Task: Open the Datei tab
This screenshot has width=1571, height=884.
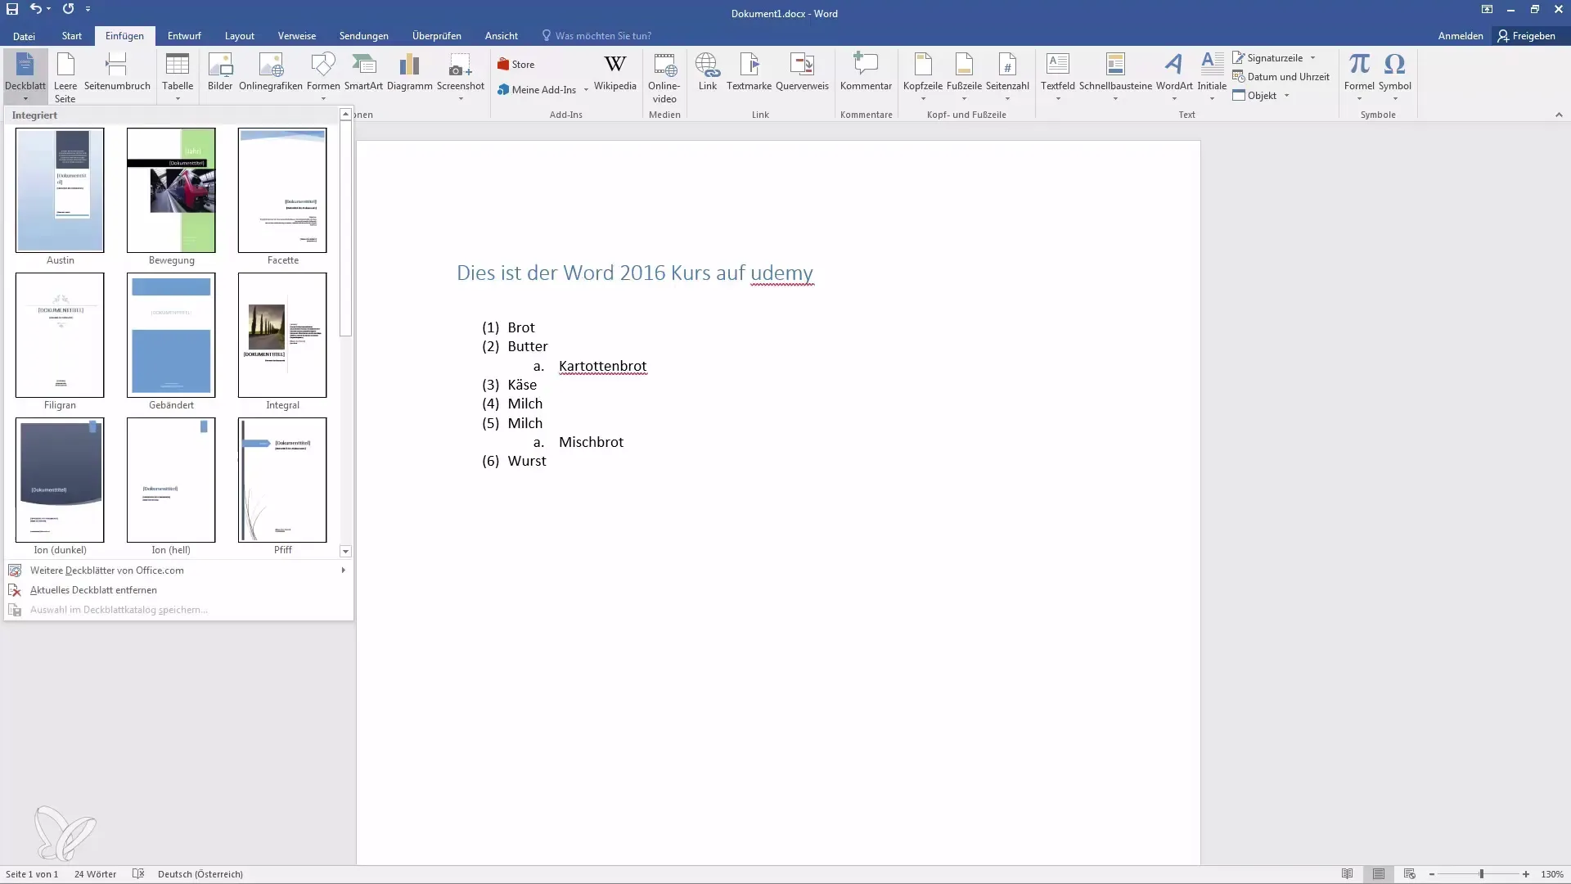Action: 24,36
